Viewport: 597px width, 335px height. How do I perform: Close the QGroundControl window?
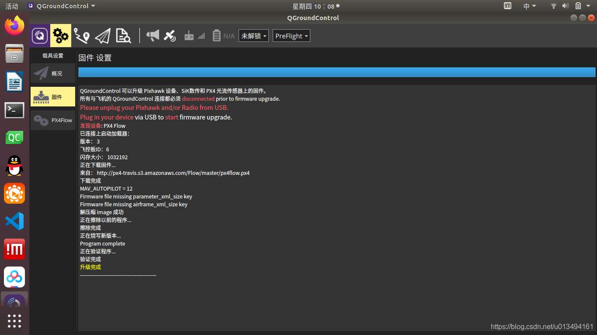591,18
